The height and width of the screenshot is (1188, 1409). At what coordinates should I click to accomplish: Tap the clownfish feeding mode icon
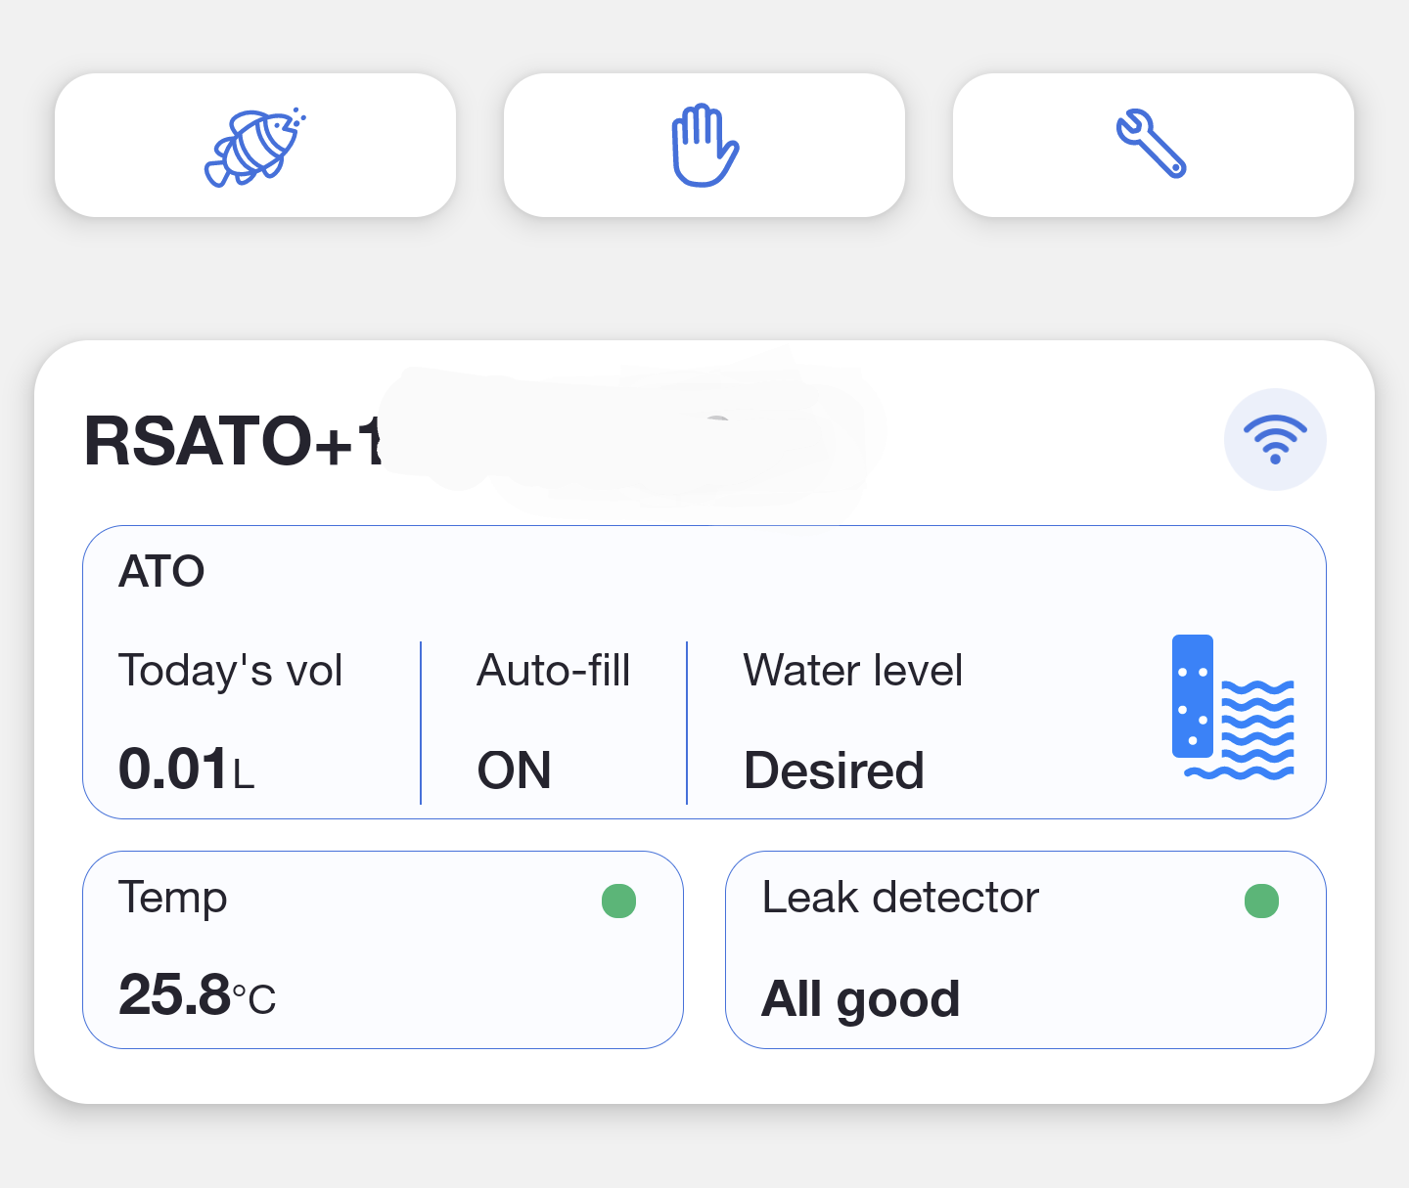tap(254, 146)
